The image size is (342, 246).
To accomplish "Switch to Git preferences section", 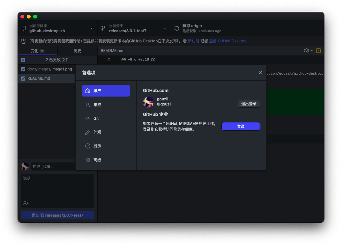I will tap(106, 118).
